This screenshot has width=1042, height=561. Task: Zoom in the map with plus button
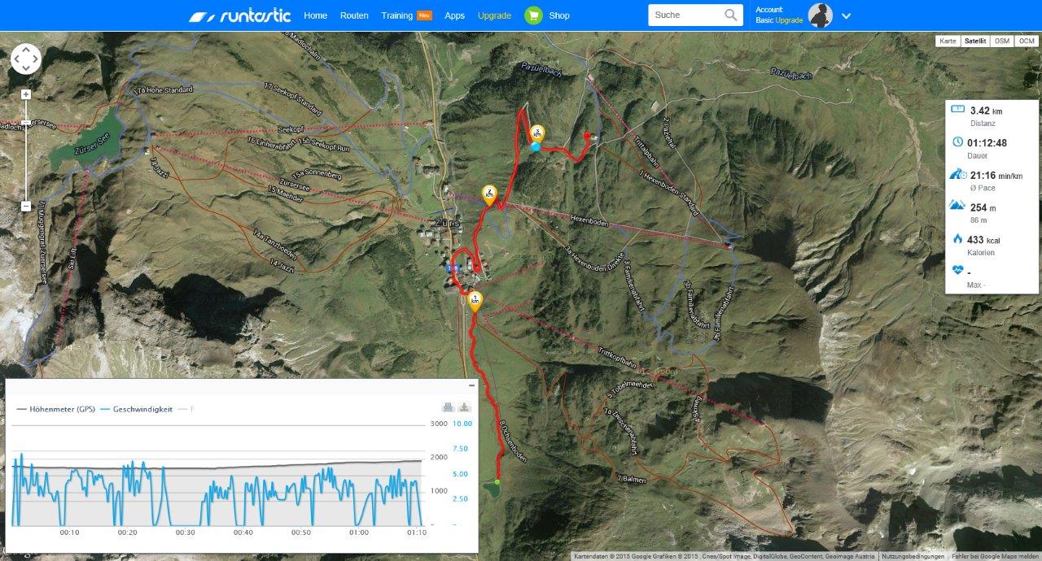[26, 95]
